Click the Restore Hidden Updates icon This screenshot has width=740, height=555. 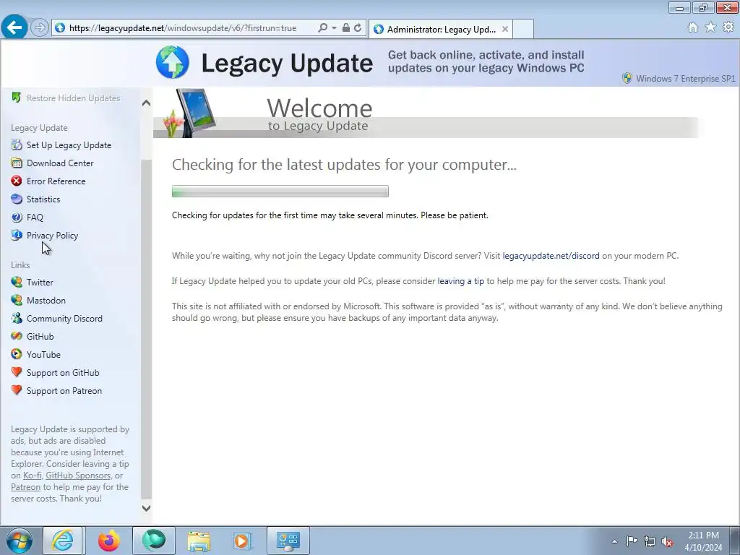(x=17, y=98)
